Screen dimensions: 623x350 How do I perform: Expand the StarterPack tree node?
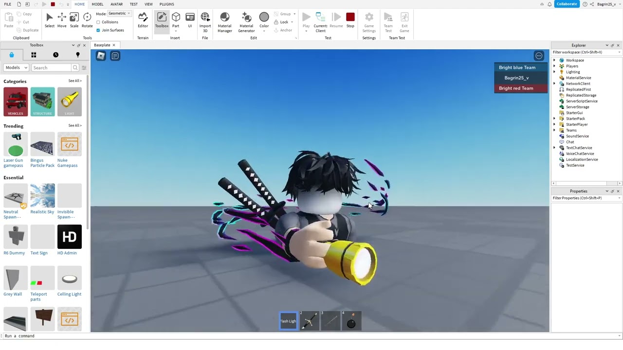[x=554, y=119]
